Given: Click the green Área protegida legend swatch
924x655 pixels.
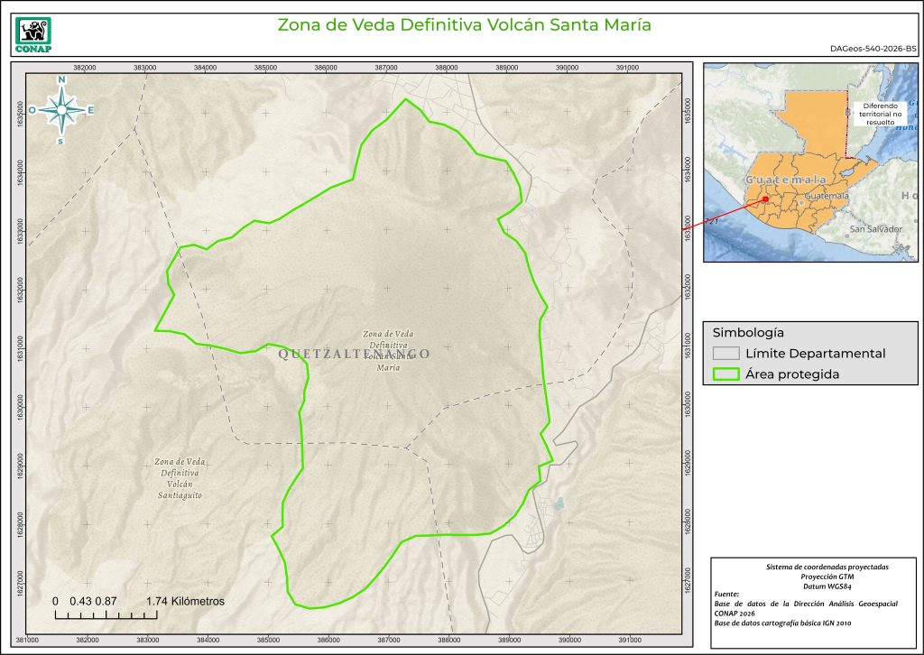Looking at the screenshot, I should click(725, 374).
